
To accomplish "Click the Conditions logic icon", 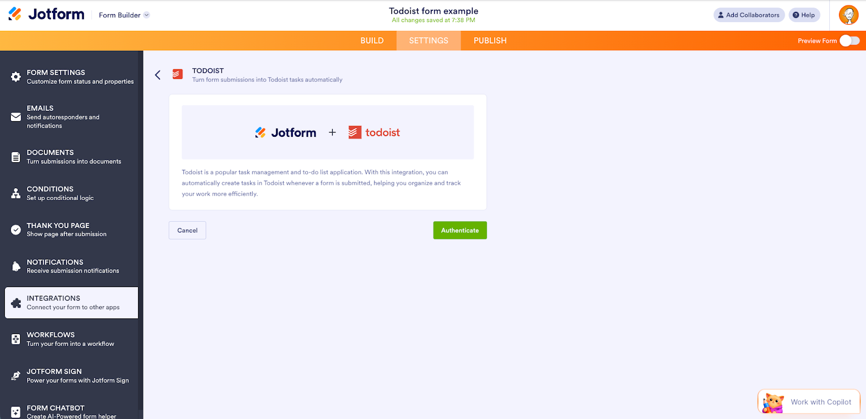I will click(16, 194).
